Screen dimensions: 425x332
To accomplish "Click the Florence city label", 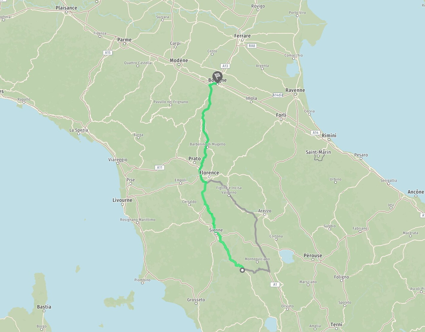I will tap(209, 173).
